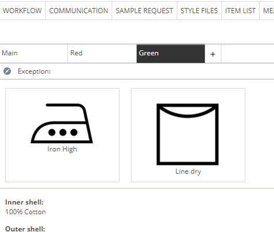Image resolution: width=274 pixels, height=232 pixels.
Task: Open the ITEM LIST tab
Action: [240, 11]
